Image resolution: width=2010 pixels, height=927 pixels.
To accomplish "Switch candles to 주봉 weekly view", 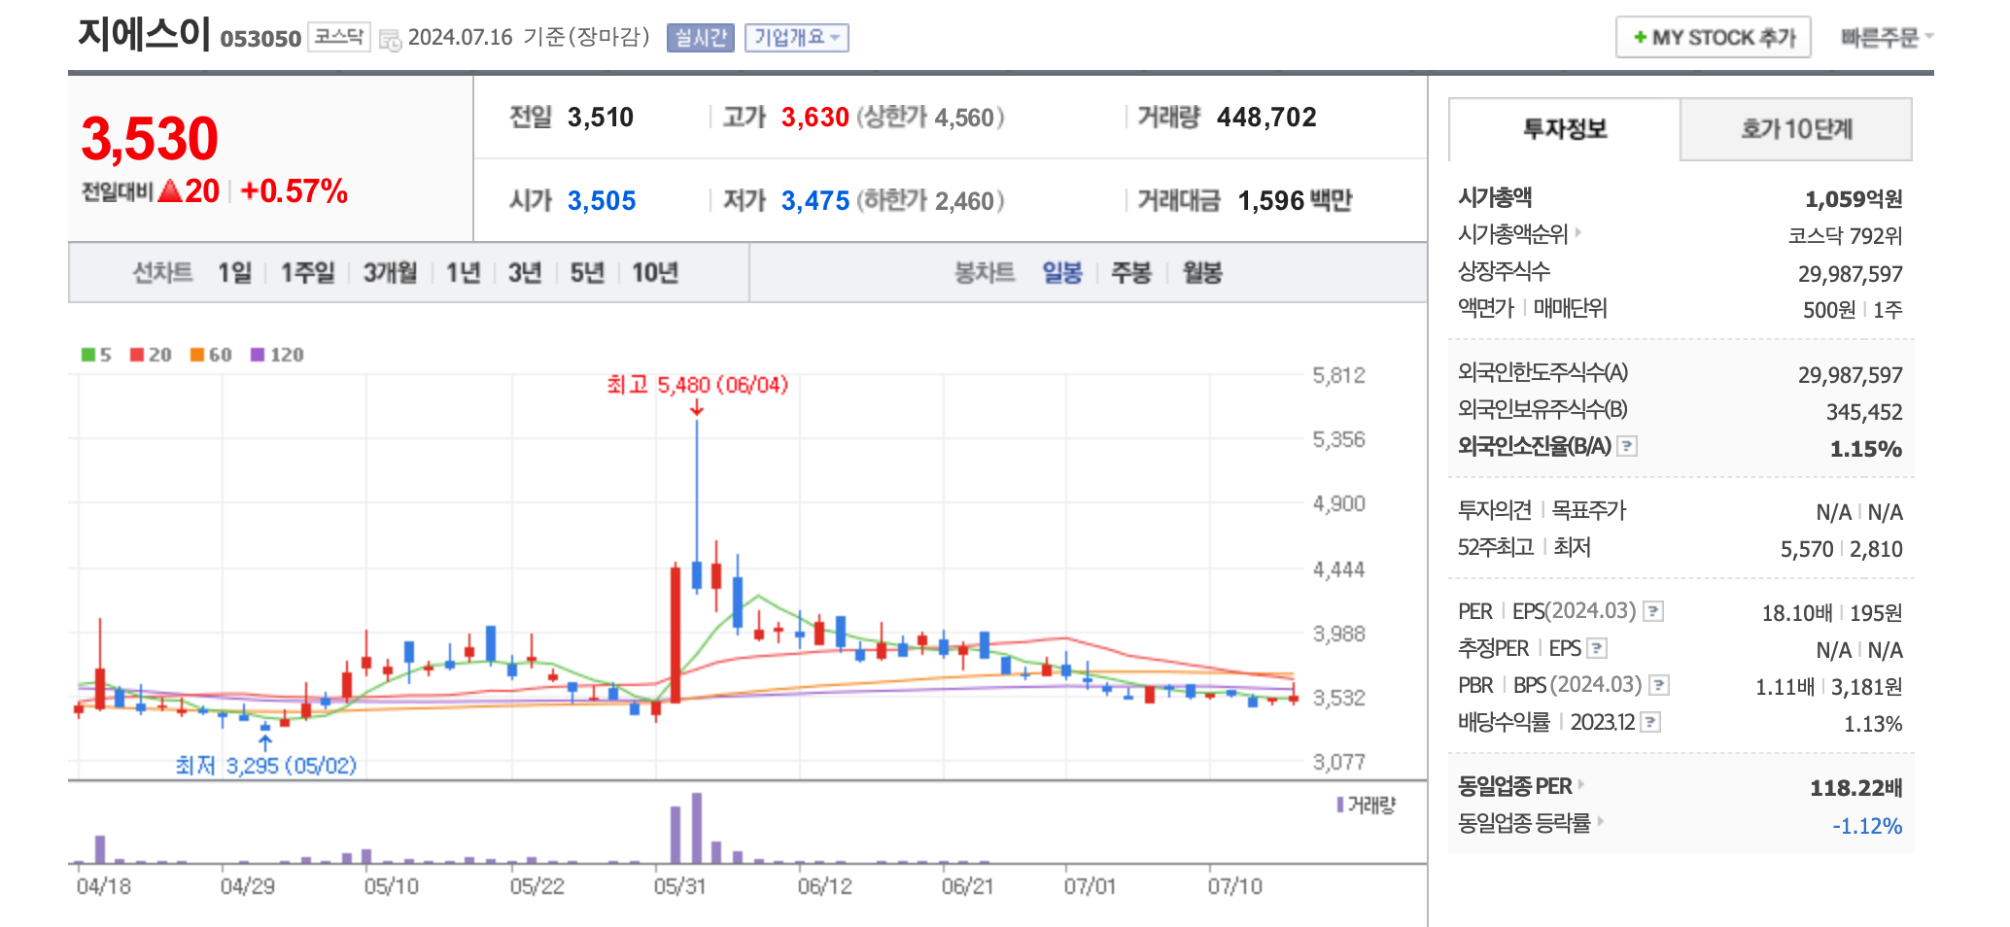I will 1131,273.
